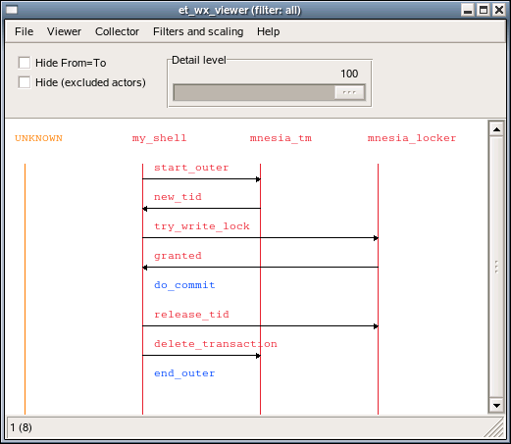The width and height of the screenshot is (511, 444).
Task: Click the vertical scrollbar thumb
Action: (496, 268)
